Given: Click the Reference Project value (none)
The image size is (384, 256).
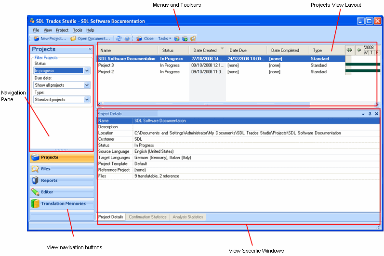Looking at the screenshot, I should click(x=140, y=170).
